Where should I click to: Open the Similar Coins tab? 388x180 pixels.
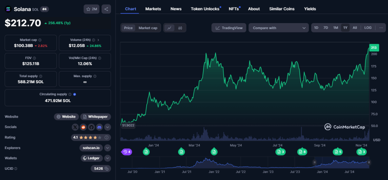click(282, 9)
